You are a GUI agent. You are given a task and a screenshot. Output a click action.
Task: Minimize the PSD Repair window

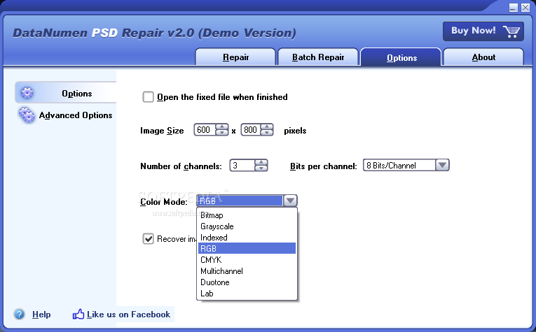tap(513, 8)
